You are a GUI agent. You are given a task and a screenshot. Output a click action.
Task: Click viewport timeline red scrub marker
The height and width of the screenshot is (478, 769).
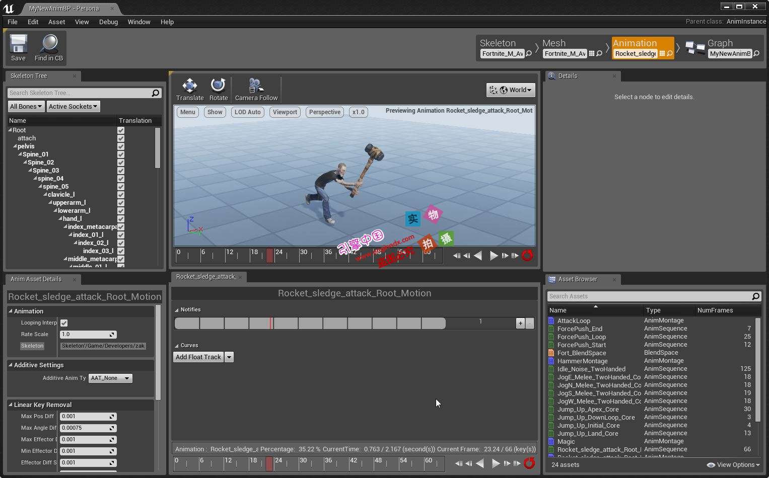[270, 256]
